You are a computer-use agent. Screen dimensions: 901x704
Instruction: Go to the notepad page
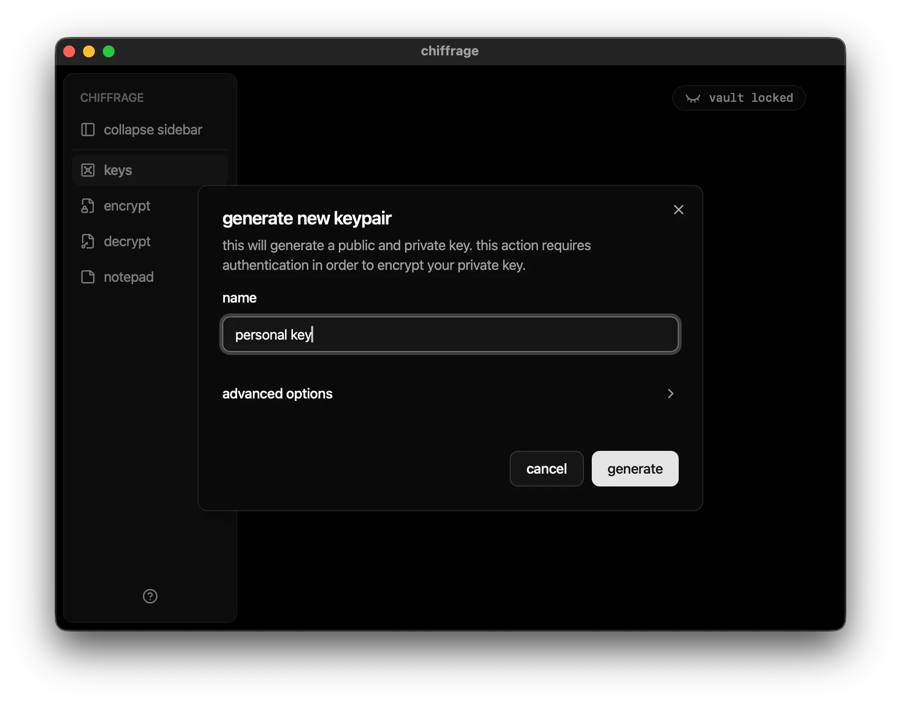pos(128,277)
